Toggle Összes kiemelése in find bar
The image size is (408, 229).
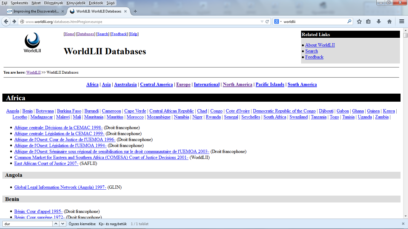(x=82, y=224)
